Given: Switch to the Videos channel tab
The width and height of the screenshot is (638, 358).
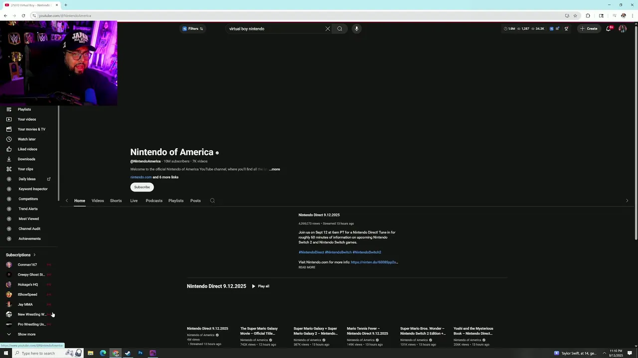Looking at the screenshot, I should (98, 201).
